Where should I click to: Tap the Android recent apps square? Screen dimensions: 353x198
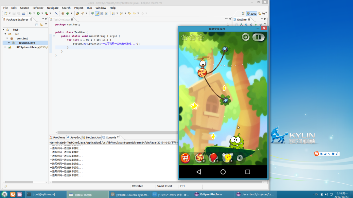248,172
